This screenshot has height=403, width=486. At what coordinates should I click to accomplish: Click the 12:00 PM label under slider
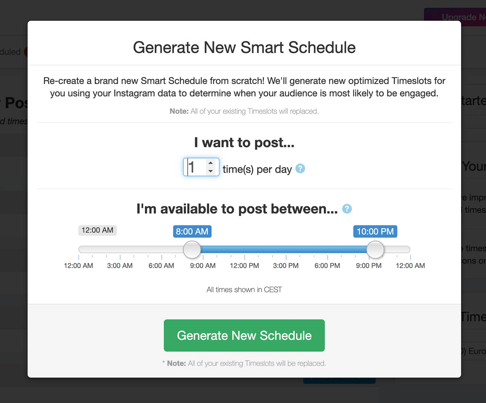[244, 266]
